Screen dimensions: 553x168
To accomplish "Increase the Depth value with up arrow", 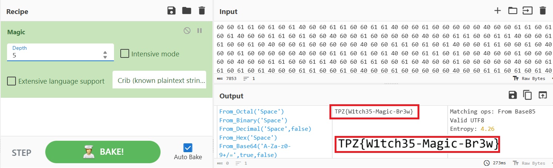I will [x=105, y=53].
